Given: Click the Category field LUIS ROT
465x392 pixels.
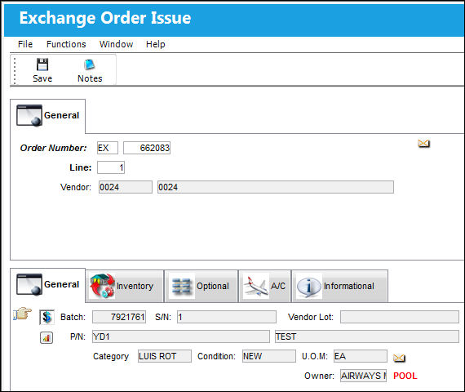Looking at the screenshot, I should (x=165, y=356).
